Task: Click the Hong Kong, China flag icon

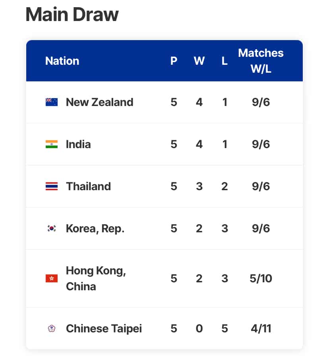Action: coord(52,278)
